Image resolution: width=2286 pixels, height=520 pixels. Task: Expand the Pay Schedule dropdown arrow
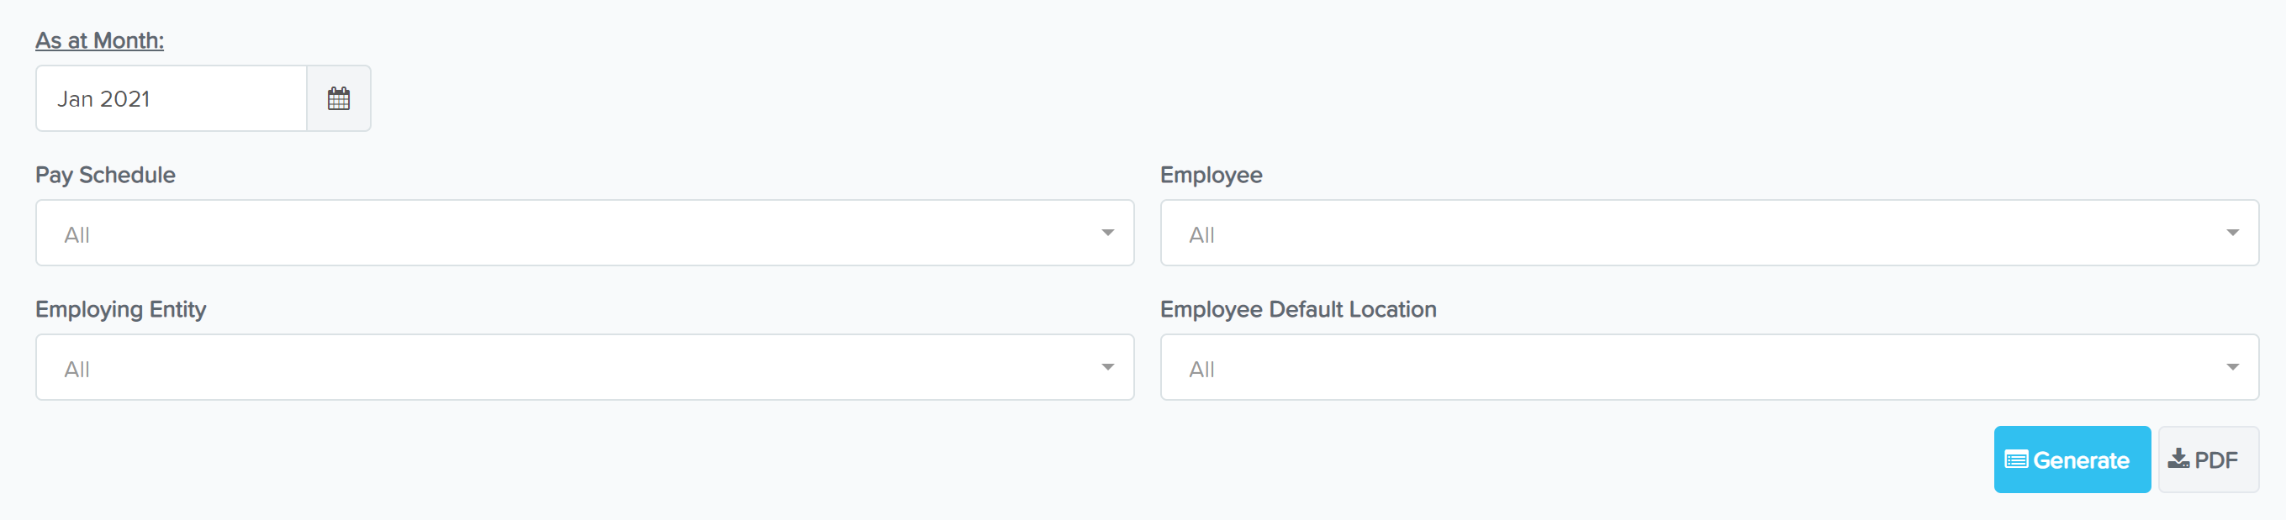[x=1107, y=233]
